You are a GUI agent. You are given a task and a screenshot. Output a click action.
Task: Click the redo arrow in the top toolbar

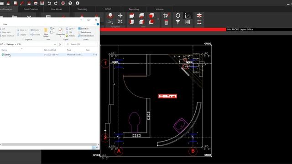(x=56, y=3)
